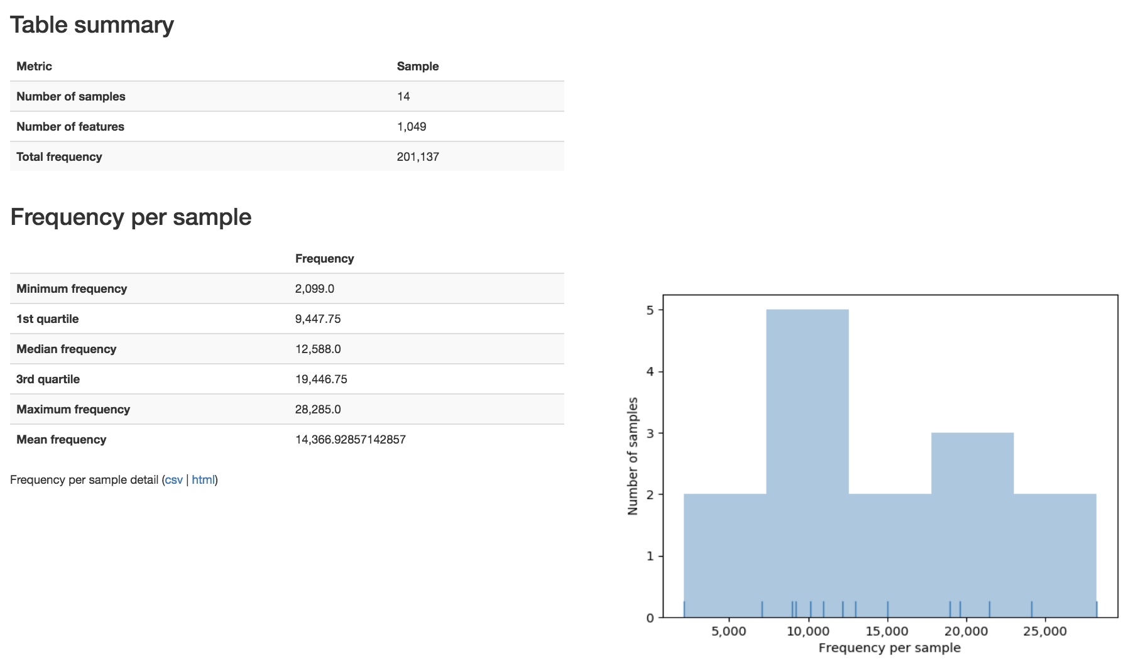1136x666 pixels.
Task: Click the value 14 in the samples row
Action: click(403, 97)
